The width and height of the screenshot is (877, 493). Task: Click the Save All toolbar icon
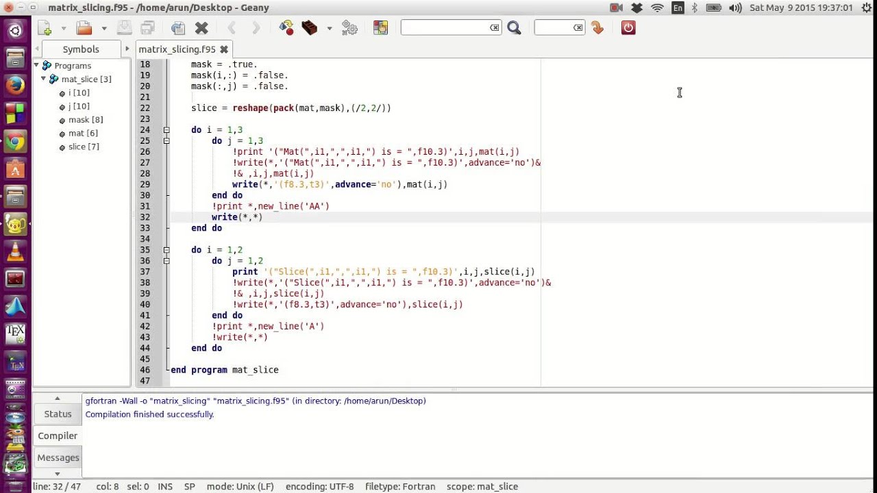click(147, 28)
